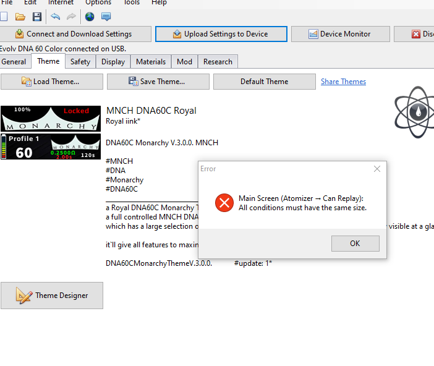Click the Default Theme button

pos(264,82)
